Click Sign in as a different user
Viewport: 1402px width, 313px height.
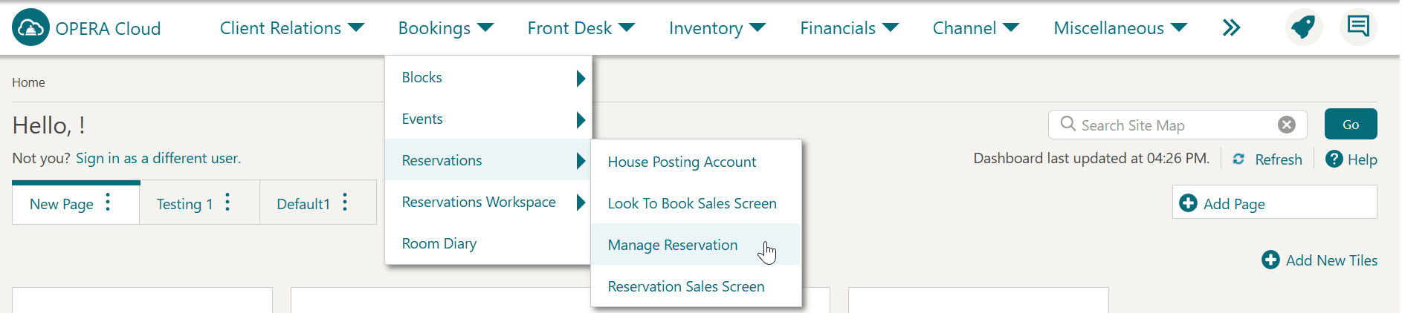[x=158, y=158]
